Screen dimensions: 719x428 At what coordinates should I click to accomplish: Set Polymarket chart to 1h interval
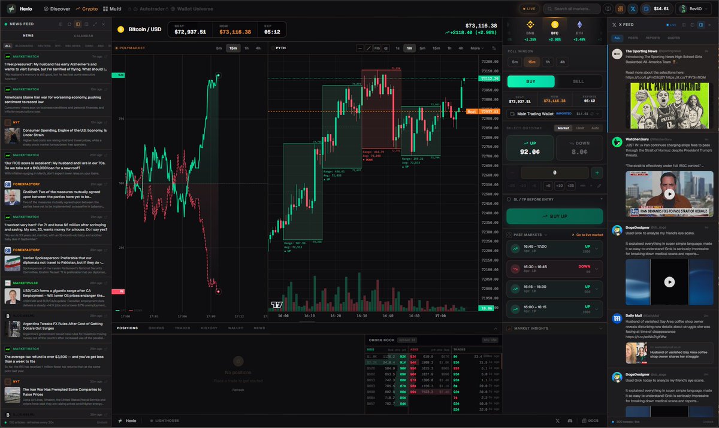(x=246, y=48)
